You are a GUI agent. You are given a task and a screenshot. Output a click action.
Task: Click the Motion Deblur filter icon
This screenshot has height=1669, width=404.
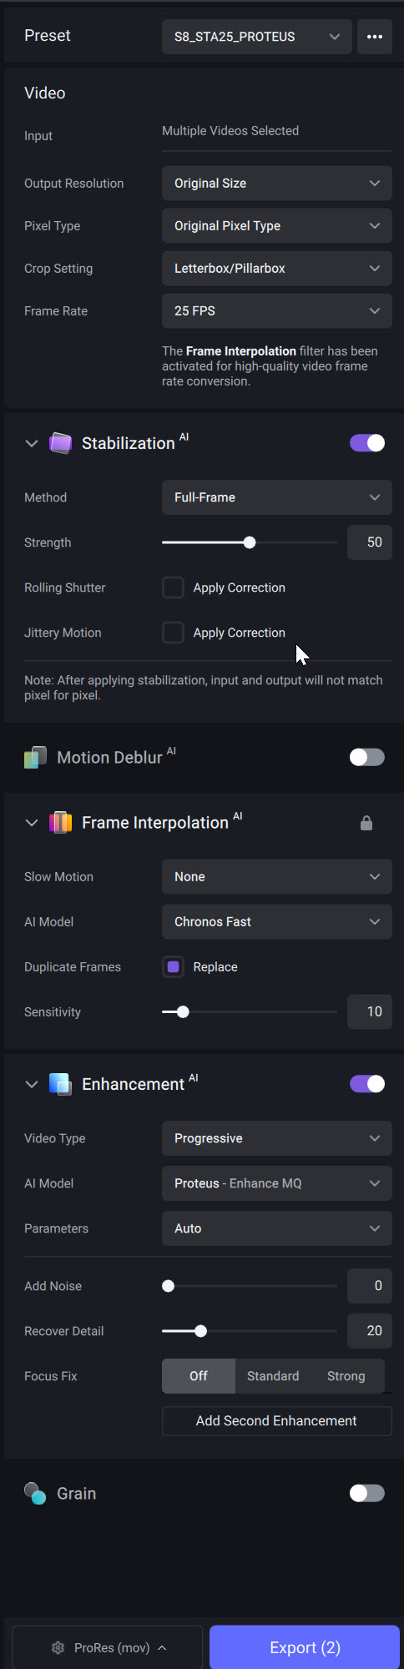pos(35,758)
